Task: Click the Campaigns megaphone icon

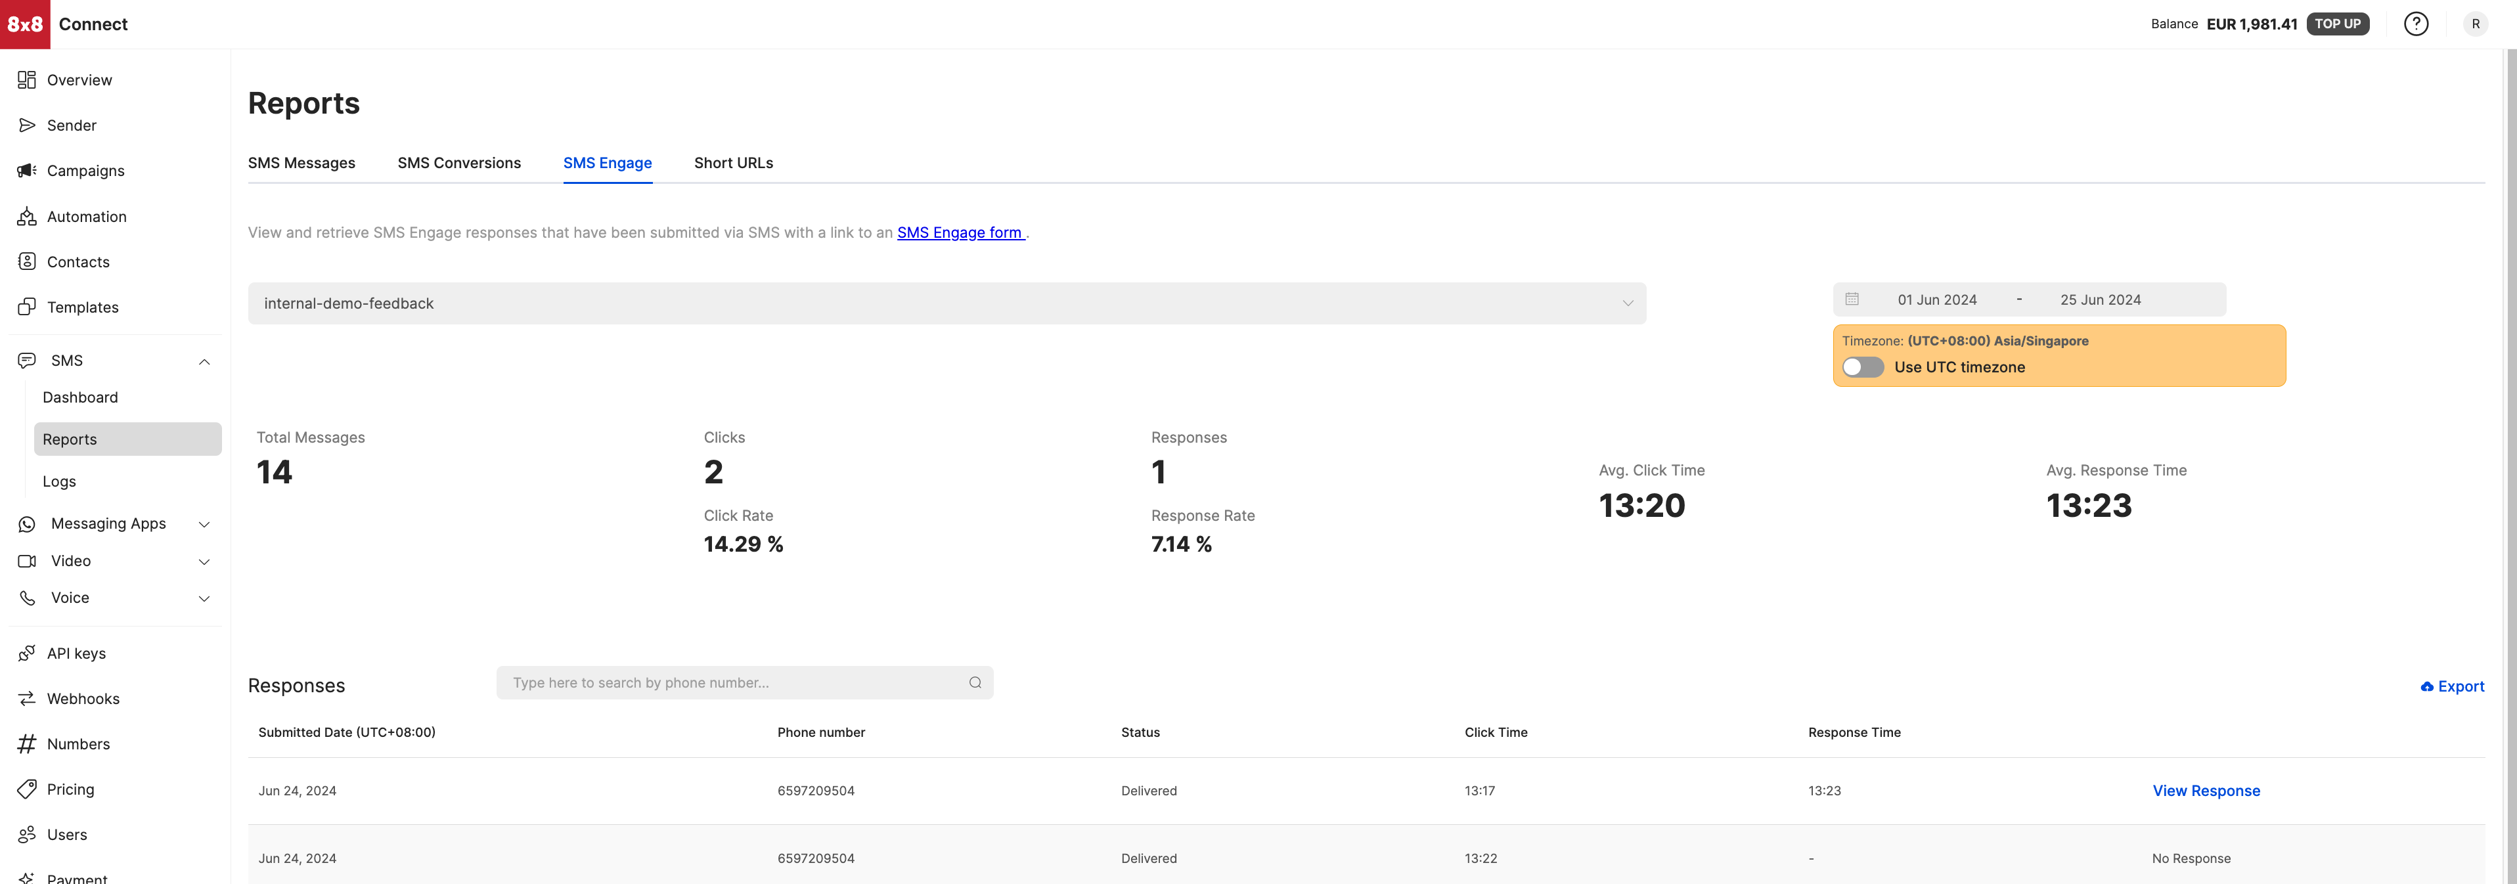Action: [x=26, y=171]
